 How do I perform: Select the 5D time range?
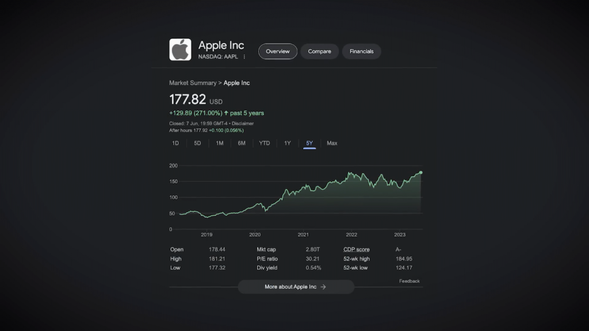[x=197, y=143]
